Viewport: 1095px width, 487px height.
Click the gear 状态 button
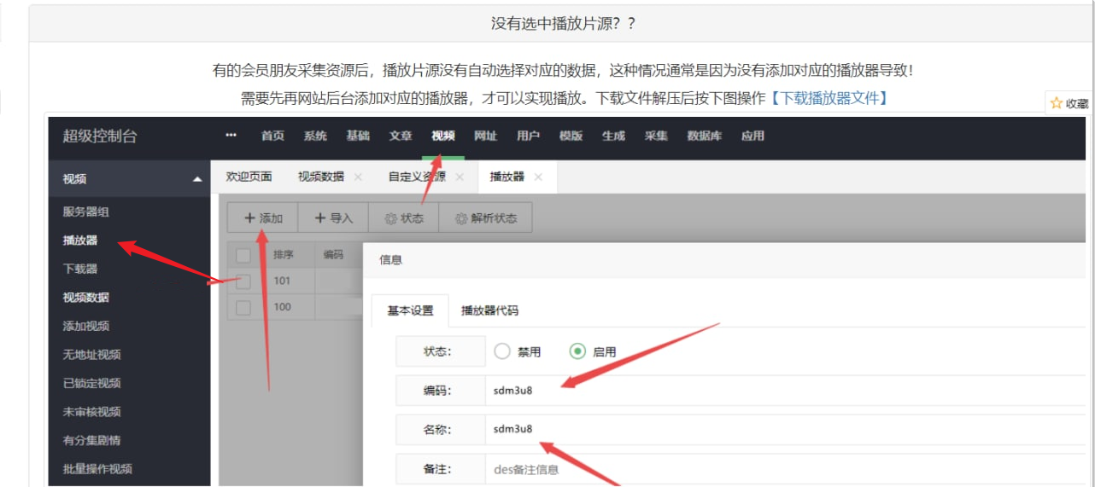click(403, 218)
